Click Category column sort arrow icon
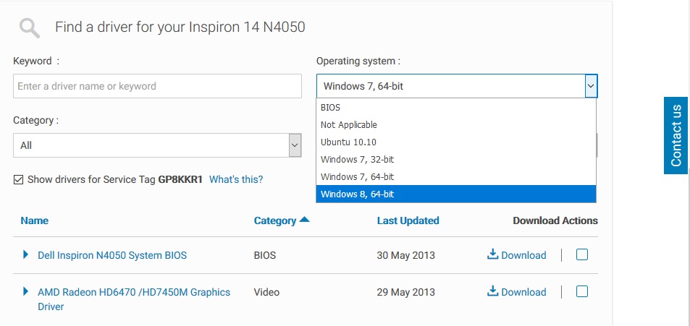The width and height of the screenshot is (690, 326). tap(305, 220)
